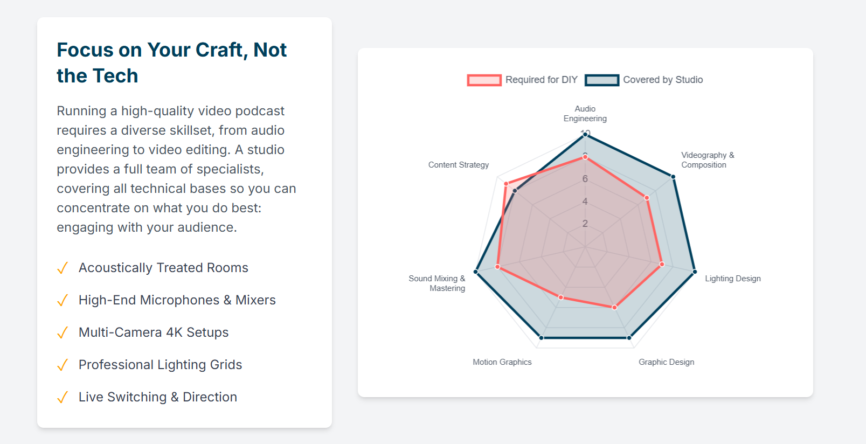The width and height of the screenshot is (866, 444).
Task: Click the studio data point at Graphic Design
Action: (x=629, y=338)
